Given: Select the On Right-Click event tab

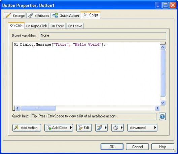Looking at the screenshot, I should click(36, 26).
